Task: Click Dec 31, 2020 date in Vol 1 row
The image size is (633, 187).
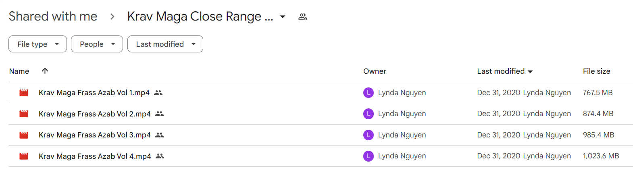Action: (499, 93)
